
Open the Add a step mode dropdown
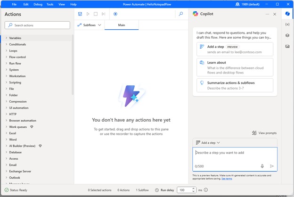(x=208, y=143)
